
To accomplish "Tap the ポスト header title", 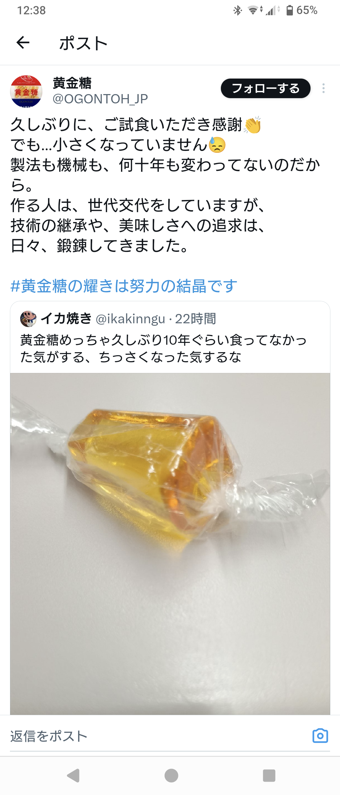I will click(x=83, y=43).
